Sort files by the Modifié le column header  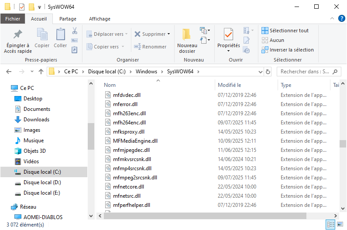coord(230,85)
